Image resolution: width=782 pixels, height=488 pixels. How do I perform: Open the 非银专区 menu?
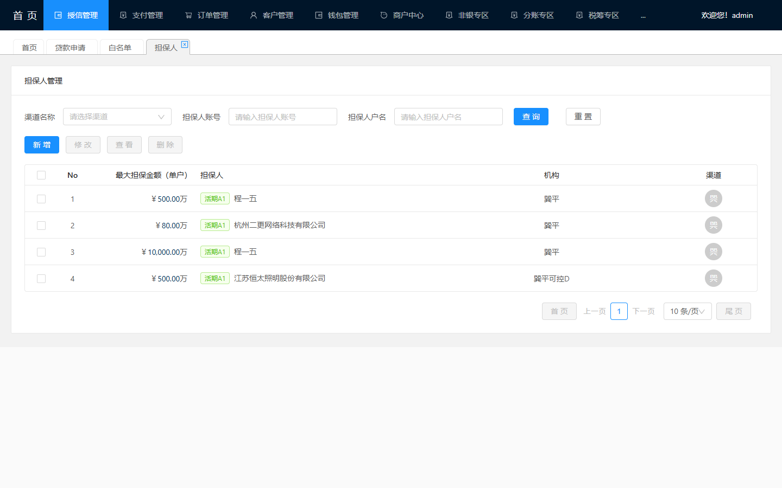point(467,15)
